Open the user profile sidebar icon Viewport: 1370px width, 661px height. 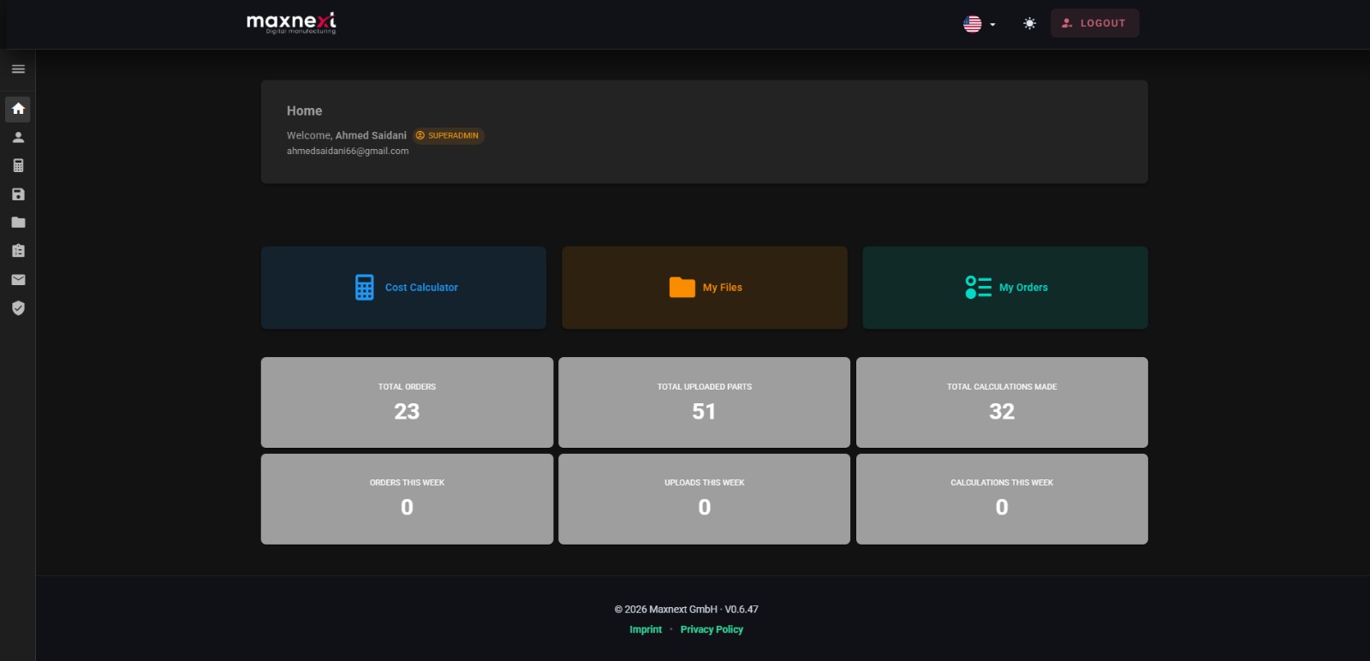(18, 137)
